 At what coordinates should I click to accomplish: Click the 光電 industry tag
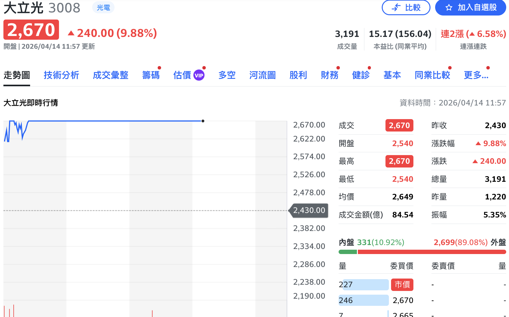[103, 7]
